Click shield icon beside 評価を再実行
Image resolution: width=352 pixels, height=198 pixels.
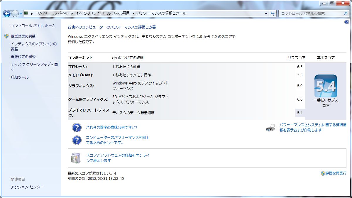coord(323,173)
